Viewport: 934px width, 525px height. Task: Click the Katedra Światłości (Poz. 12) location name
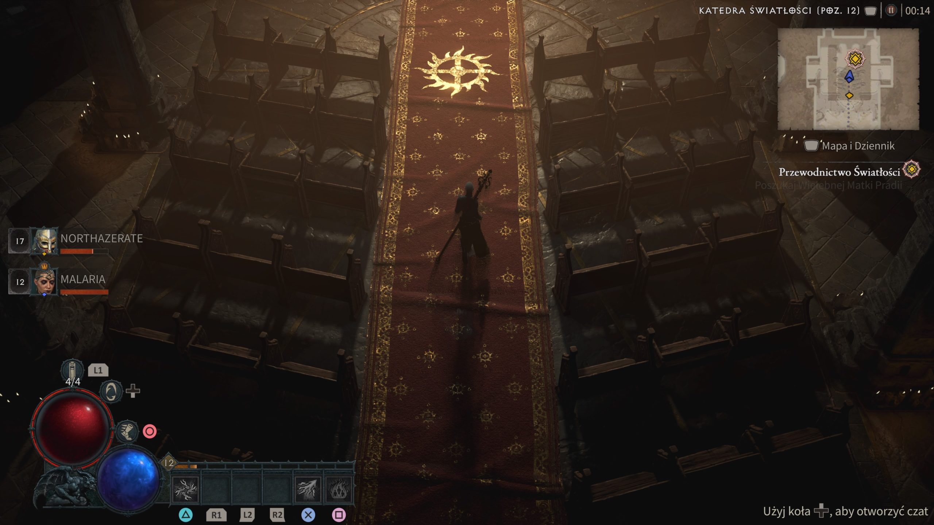pos(779,11)
